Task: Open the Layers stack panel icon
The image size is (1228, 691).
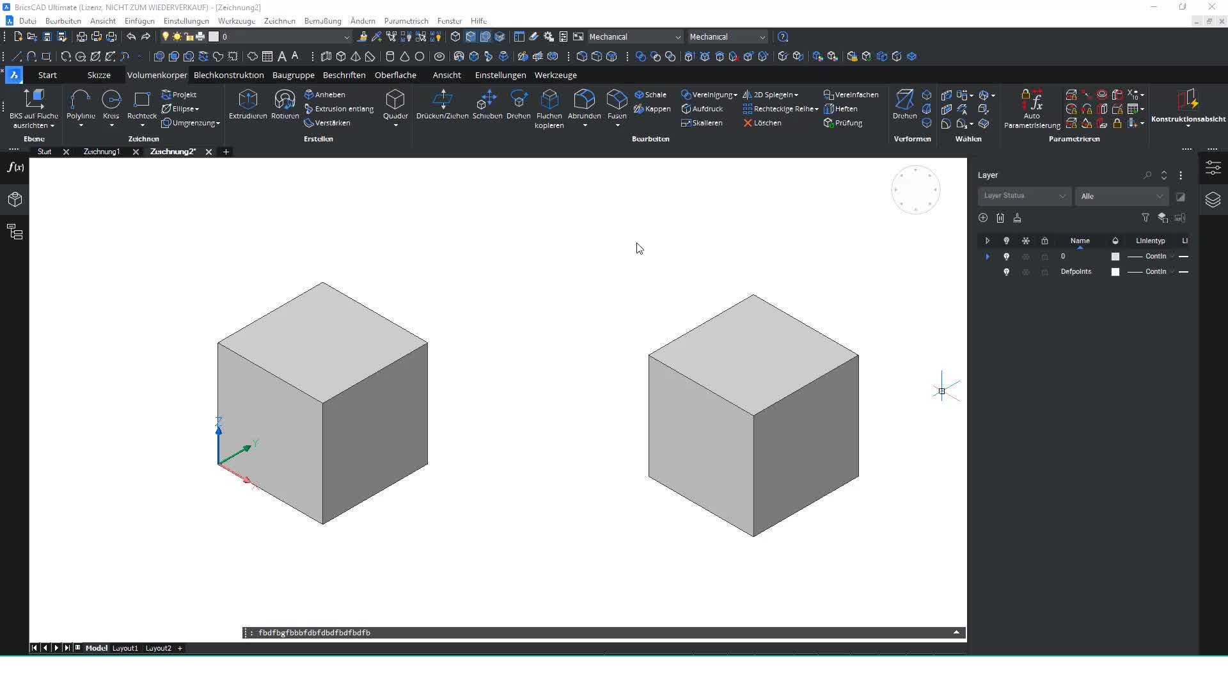Action: pos(1213,200)
